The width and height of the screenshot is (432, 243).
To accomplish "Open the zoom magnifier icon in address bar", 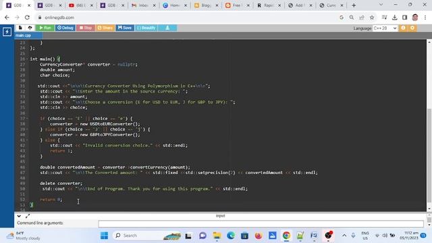I will (x=352, y=18).
